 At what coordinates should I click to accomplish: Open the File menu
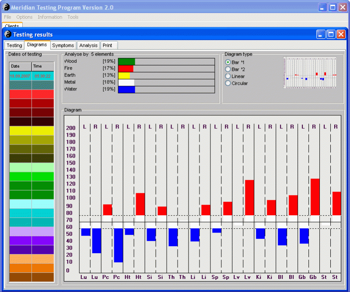point(7,17)
